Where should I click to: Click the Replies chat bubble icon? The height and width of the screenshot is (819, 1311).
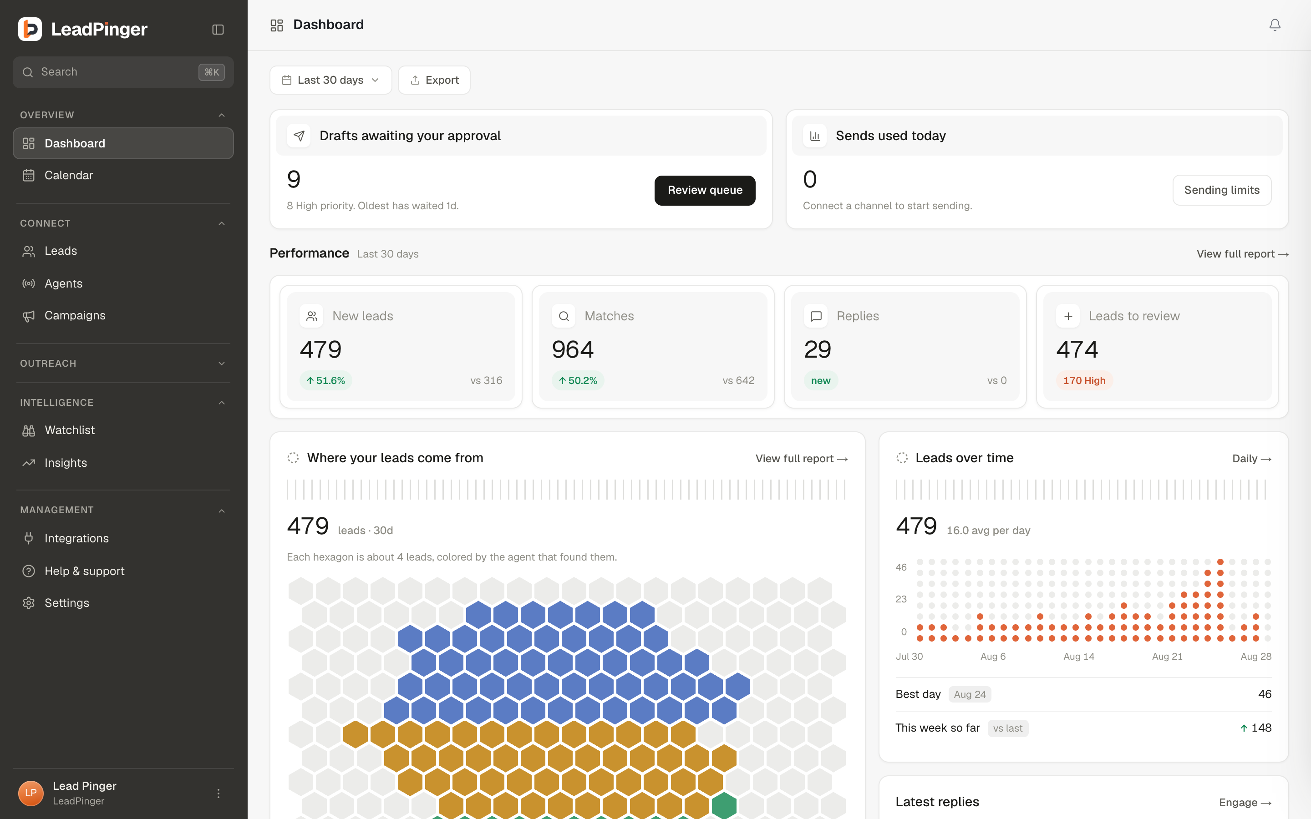[816, 316]
